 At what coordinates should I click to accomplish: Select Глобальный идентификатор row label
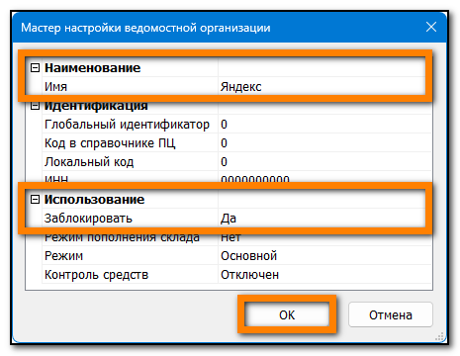pyautogui.click(x=127, y=125)
